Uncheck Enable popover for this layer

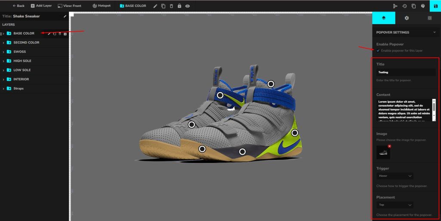[x=378, y=51]
